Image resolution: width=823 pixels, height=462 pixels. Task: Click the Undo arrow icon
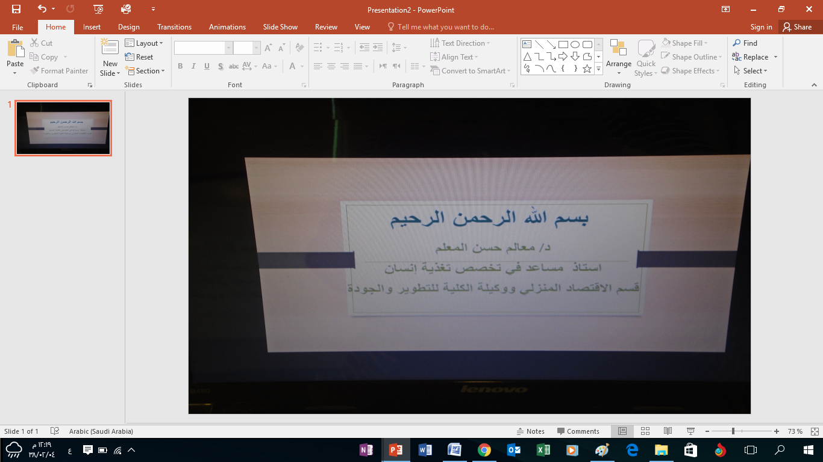coord(42,9)
